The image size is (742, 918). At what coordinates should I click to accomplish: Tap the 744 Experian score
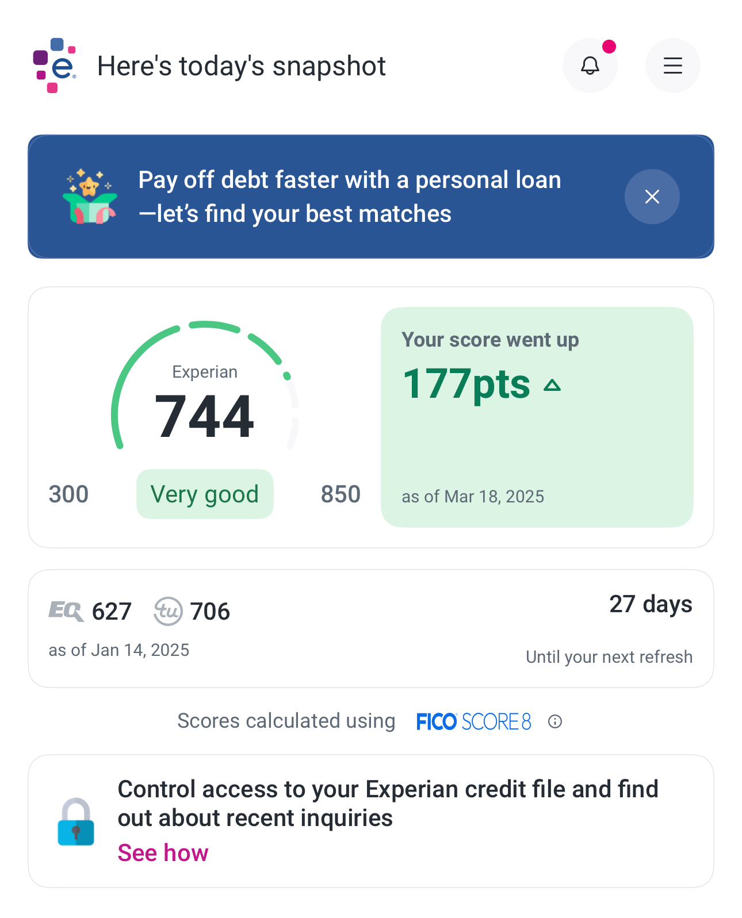[x=204, y=416]
